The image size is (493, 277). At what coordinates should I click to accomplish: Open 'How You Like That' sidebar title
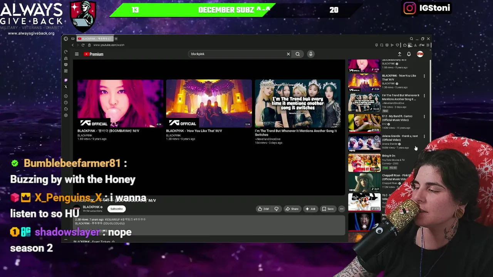pos(399,78)
